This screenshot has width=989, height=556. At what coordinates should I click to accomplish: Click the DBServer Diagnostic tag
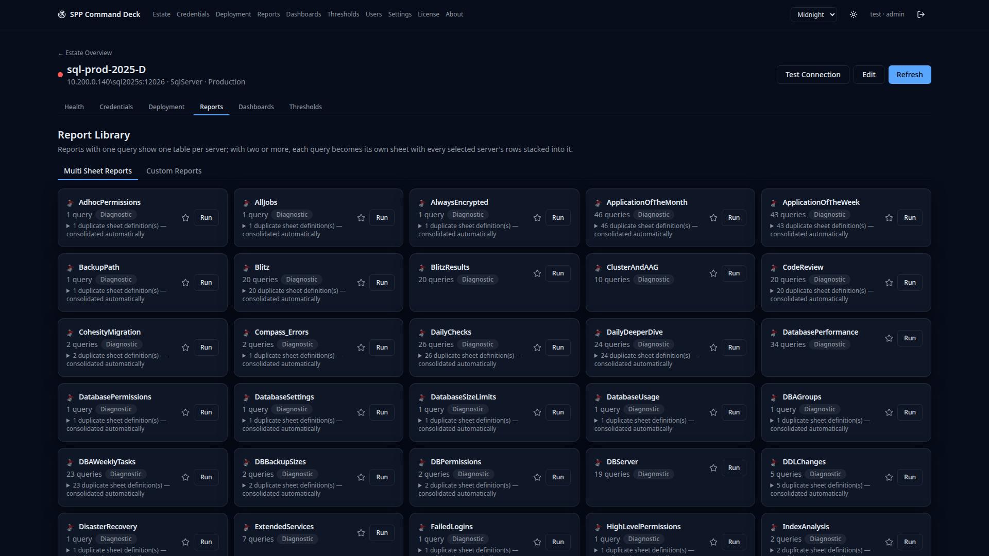coord(654,474)
